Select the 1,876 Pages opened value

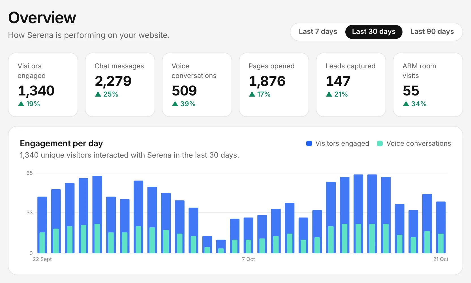tap(267, 81)
